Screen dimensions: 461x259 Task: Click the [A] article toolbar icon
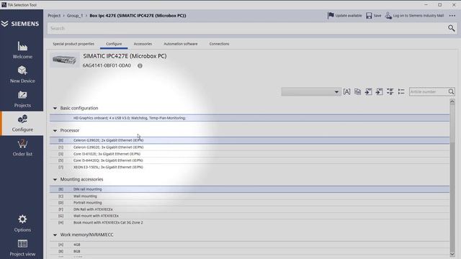click(346, 91)
